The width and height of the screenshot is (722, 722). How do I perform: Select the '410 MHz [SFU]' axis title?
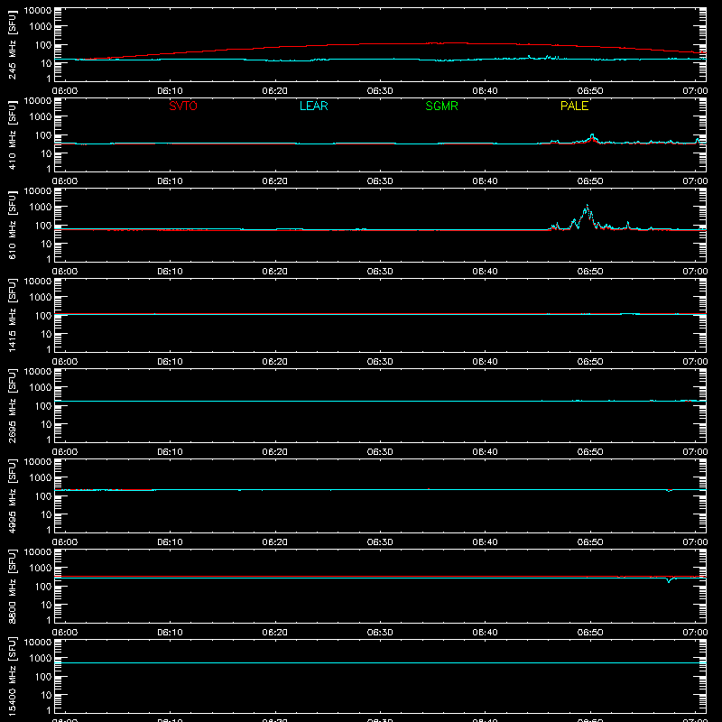[12, 134]
